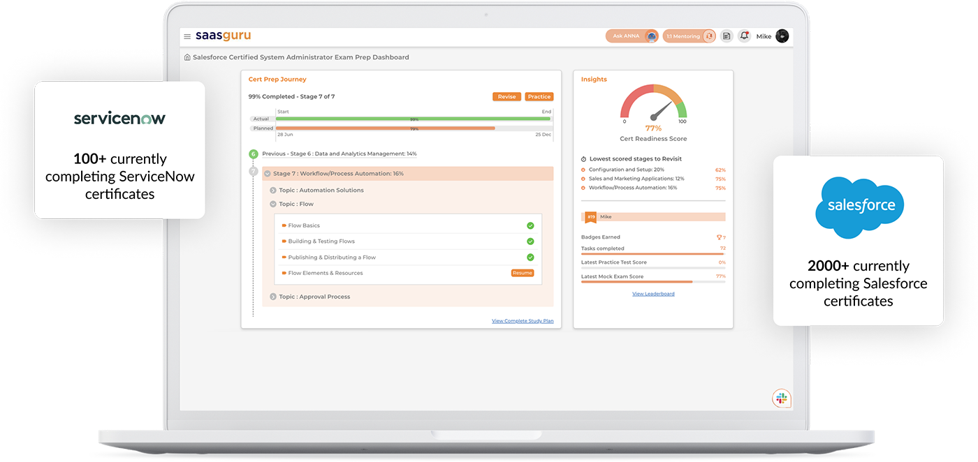
Task: Click the Salesforce cloud logo
Action: (x=860, y=207)
